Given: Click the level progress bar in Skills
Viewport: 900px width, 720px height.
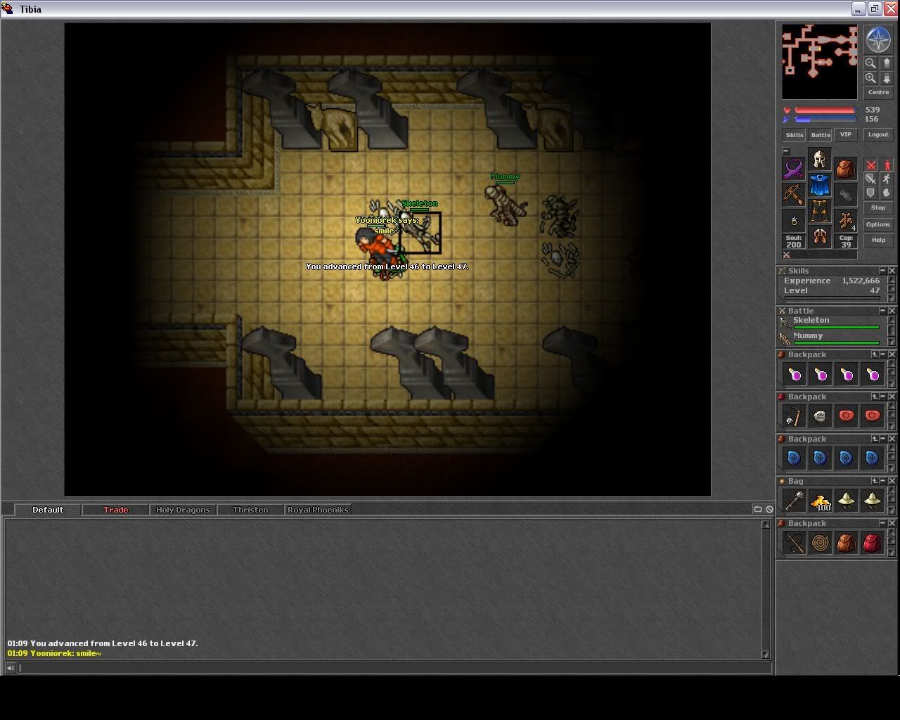Looking at the screenshot, I should [832, 298].
